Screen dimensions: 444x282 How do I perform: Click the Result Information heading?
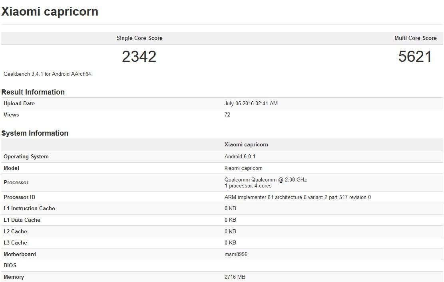click(33, 92)
